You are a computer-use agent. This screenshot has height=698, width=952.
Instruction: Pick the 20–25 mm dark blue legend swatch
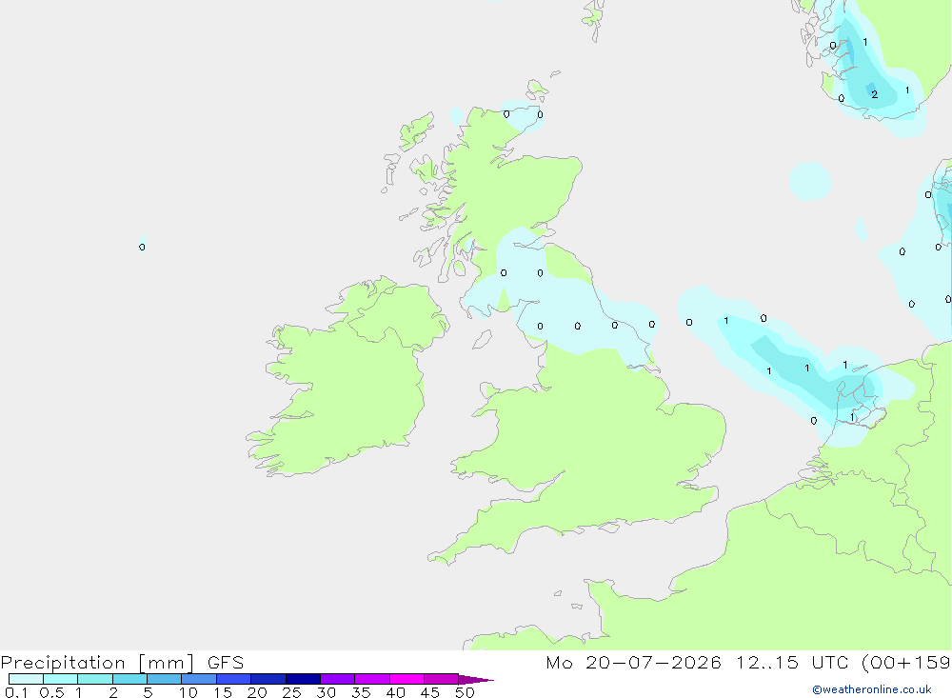pyautogui.click(x=268, y=679)
